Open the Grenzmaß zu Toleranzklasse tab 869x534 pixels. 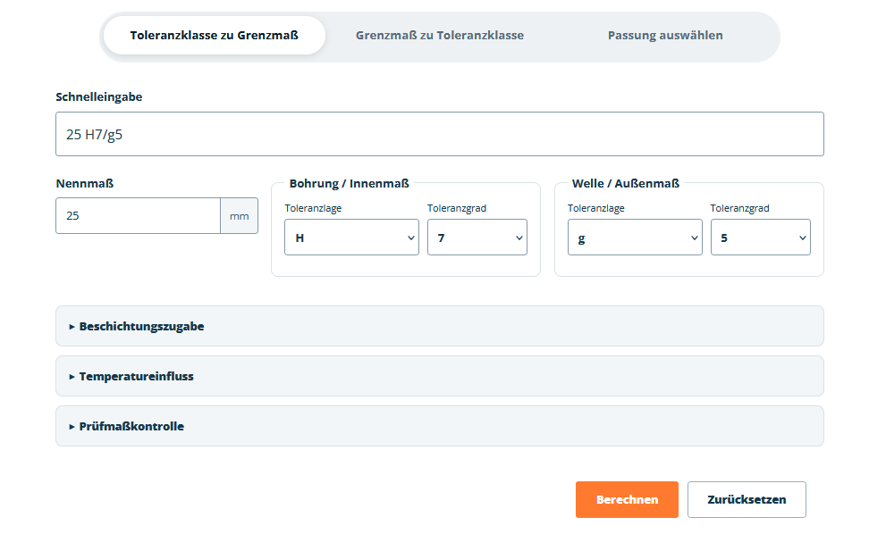[x=440, y=36]
